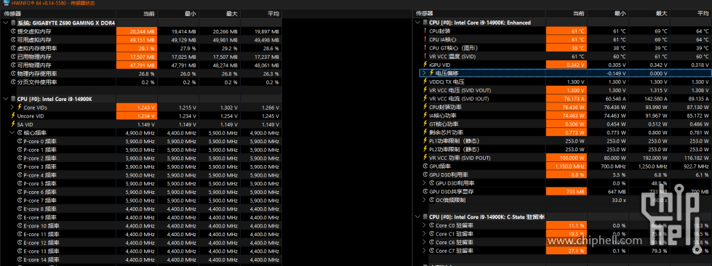Click the minimum value -0.149 V
The image size is (712, 266).
click(x=617, y=73)
